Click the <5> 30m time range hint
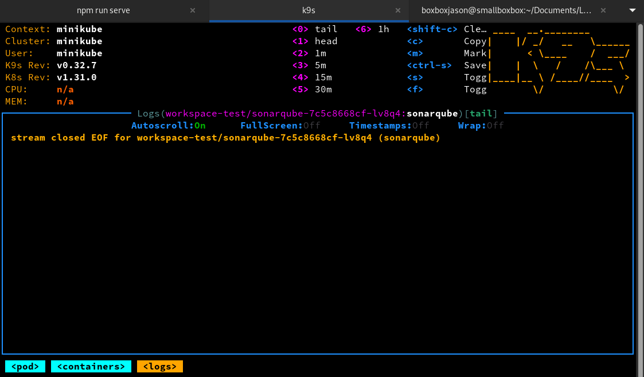The image size is (644, 377). [312, 89]
